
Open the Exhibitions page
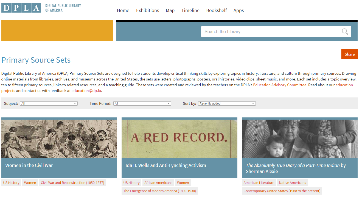147,10
